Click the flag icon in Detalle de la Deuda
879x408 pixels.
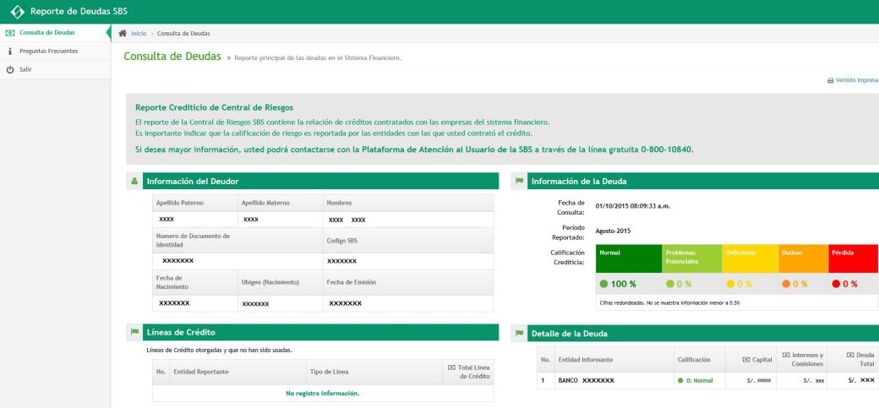coord(519,333)
